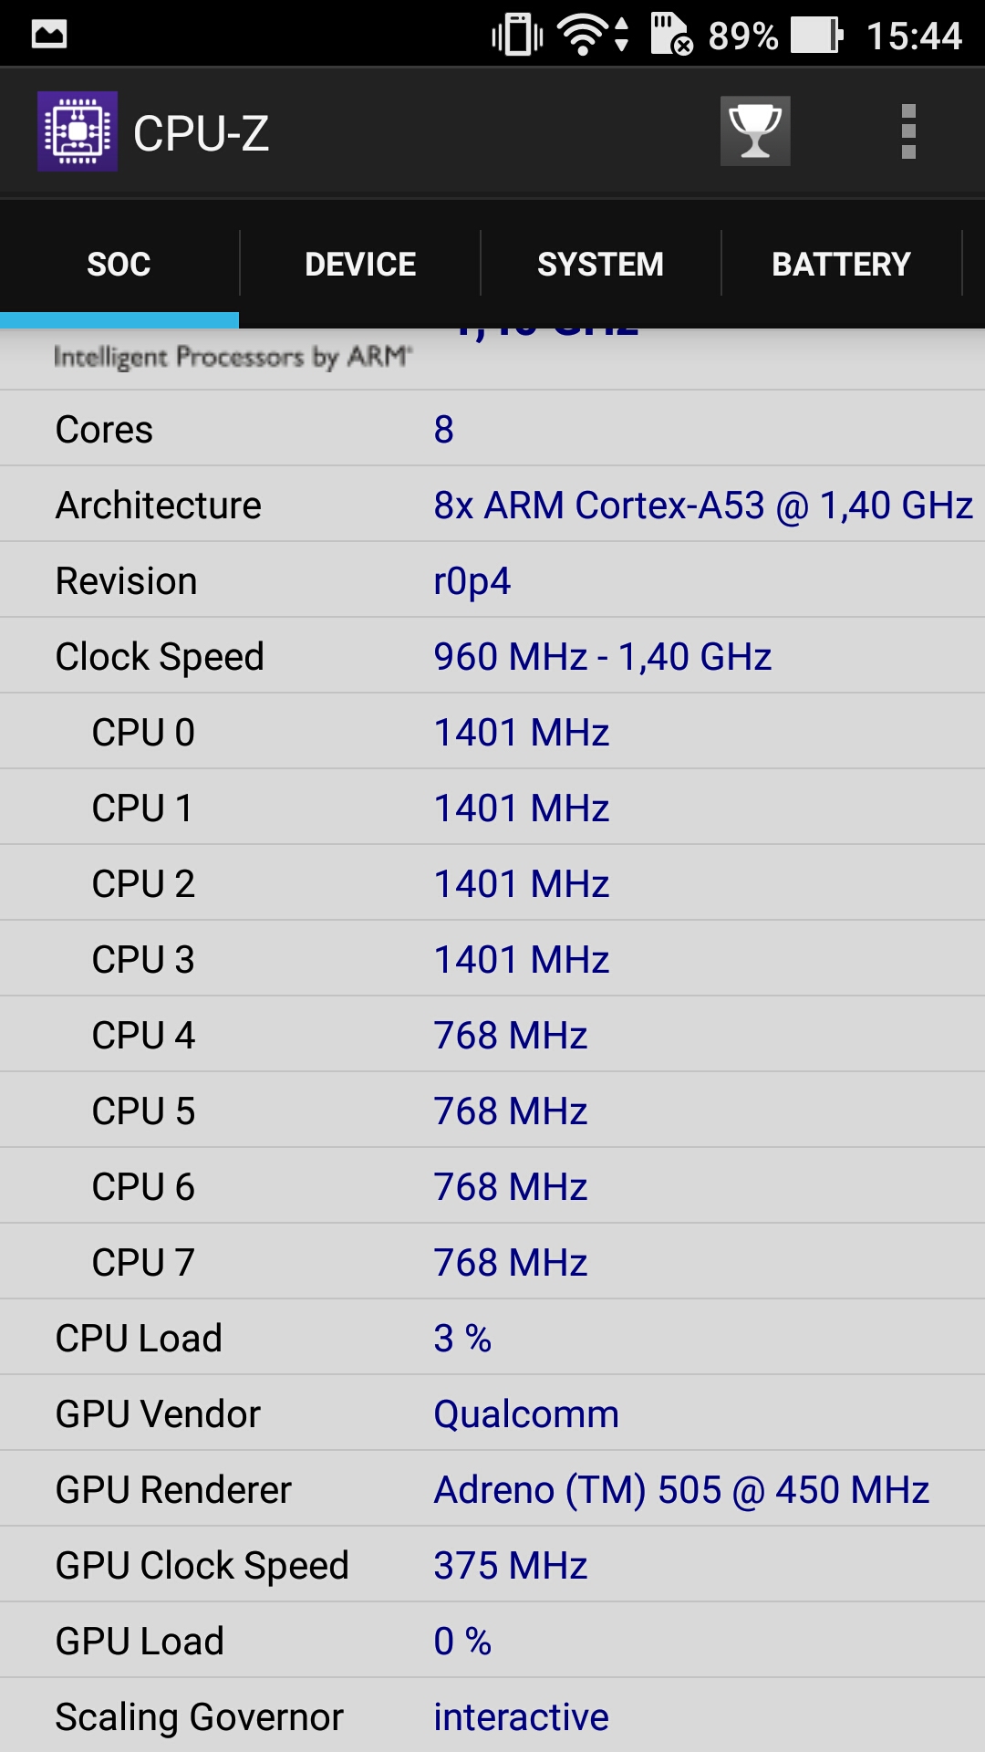The image size is (985, 1752).
Task: Select the SOC tab
Action: coord(119,264)
